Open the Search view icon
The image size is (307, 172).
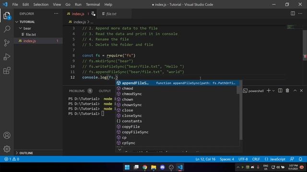[7, 29]
